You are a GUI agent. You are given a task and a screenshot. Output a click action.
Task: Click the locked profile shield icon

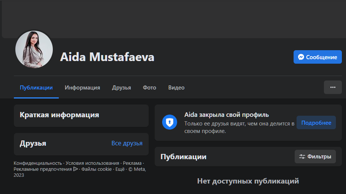click(x=170, y=122)
